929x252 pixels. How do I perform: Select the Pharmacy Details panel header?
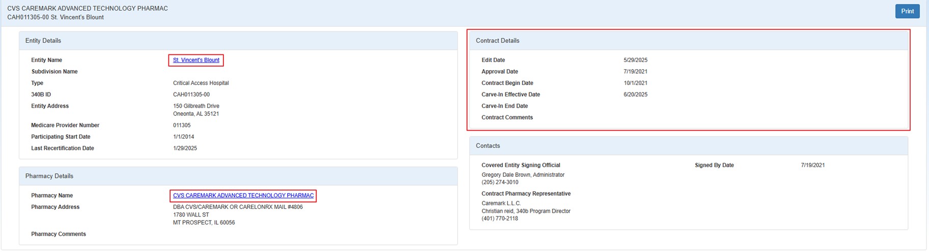point(238,176)
